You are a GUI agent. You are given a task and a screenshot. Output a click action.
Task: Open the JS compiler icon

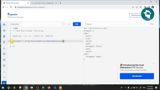[x=4, y=72]
